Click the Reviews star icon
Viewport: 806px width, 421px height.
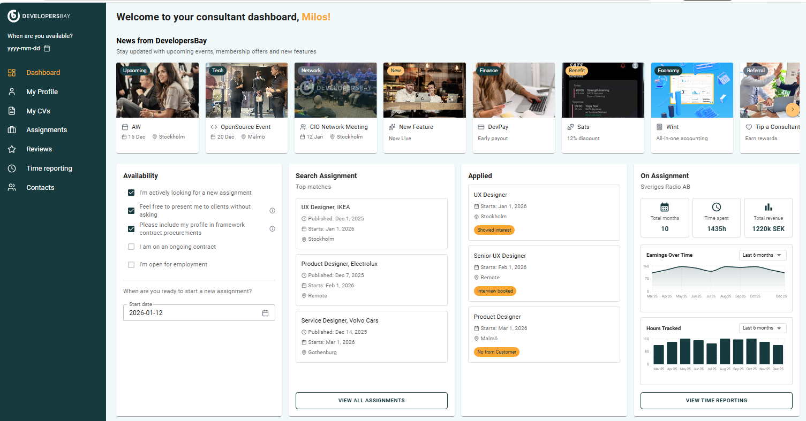click(x=12, y=149)
